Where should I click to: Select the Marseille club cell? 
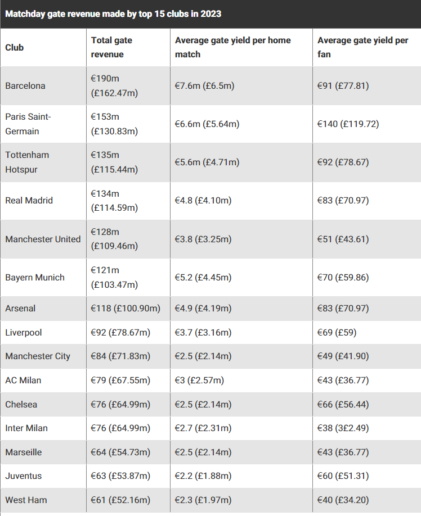click(24, 452)
